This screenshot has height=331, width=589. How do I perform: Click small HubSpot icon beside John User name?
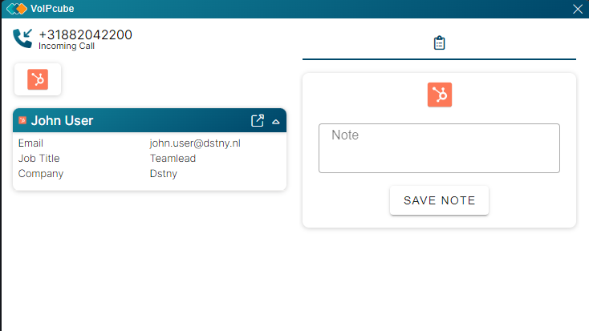click(x=22, y=120)
